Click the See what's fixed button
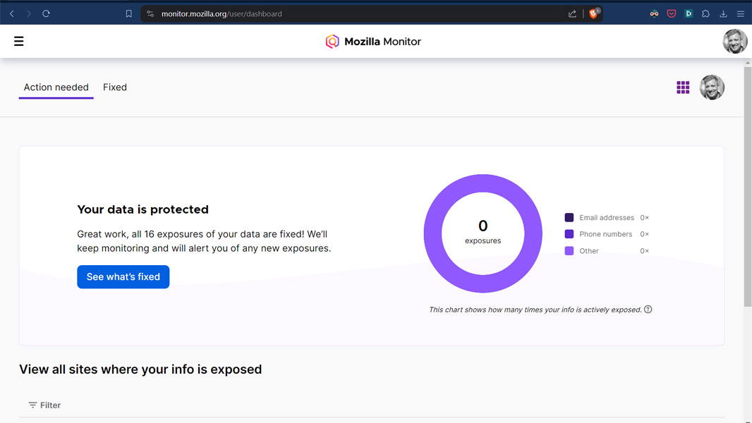 pyautogui.click(x=123, y=277)
